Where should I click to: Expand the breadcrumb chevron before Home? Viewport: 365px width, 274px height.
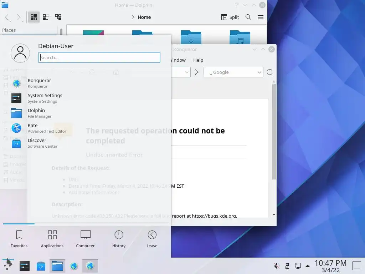click(x=133, y=17)
